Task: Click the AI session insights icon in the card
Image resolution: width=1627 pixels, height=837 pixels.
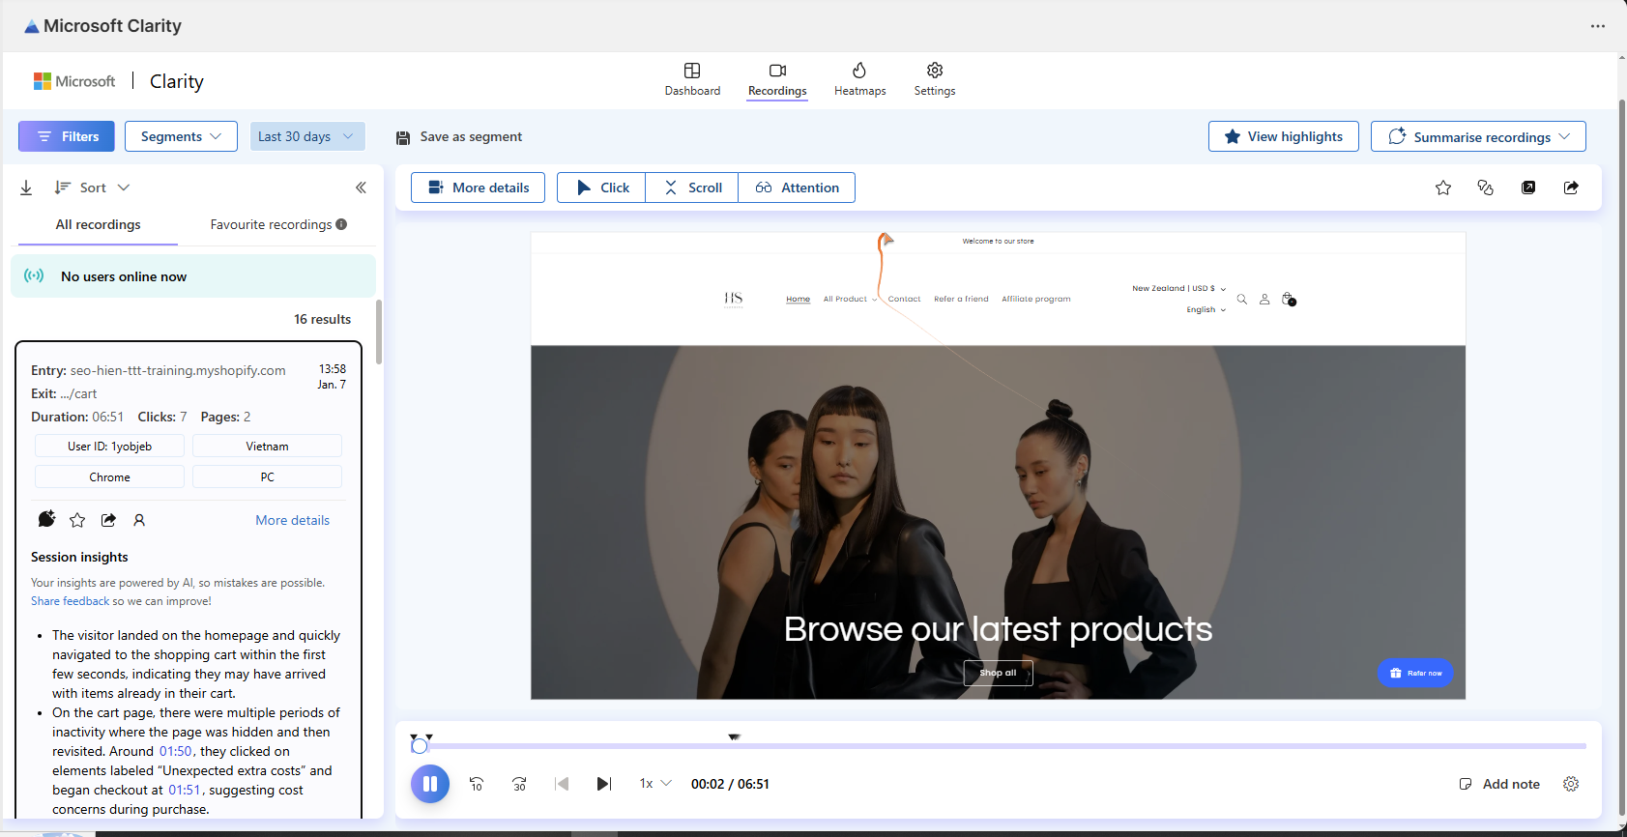Action: click(46, 519)
